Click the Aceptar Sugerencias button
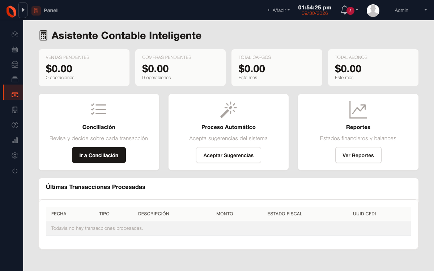Image resolution: width=434 pixels, height=271 pixels. 229,155
